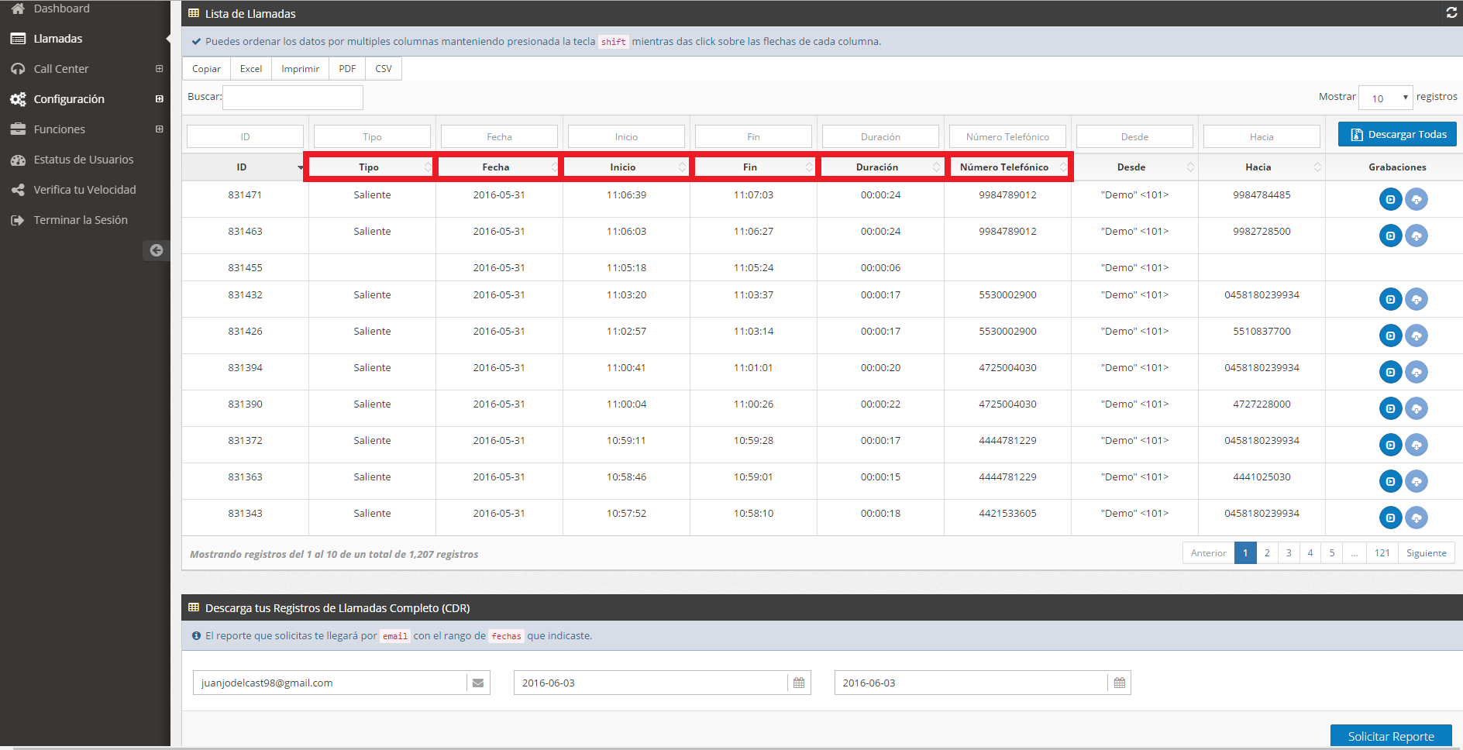Click the Fecha filter field
This screenshot has width=1463, height=750.
(x=499, y=137)
